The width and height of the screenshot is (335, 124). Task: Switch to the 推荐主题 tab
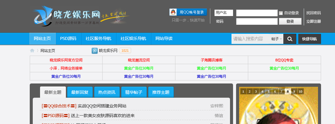(161, 92)
